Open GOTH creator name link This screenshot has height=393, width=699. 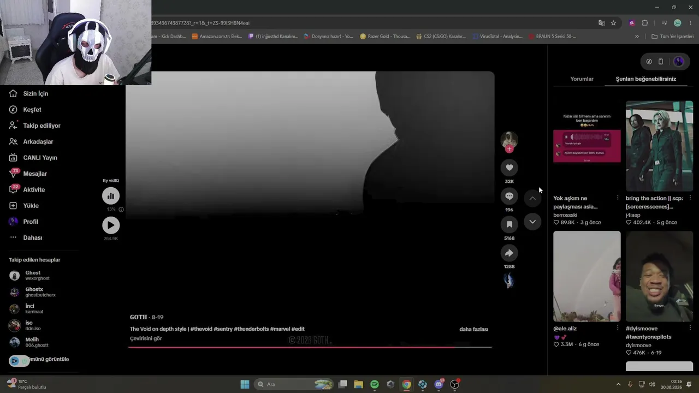coord(138,317)
